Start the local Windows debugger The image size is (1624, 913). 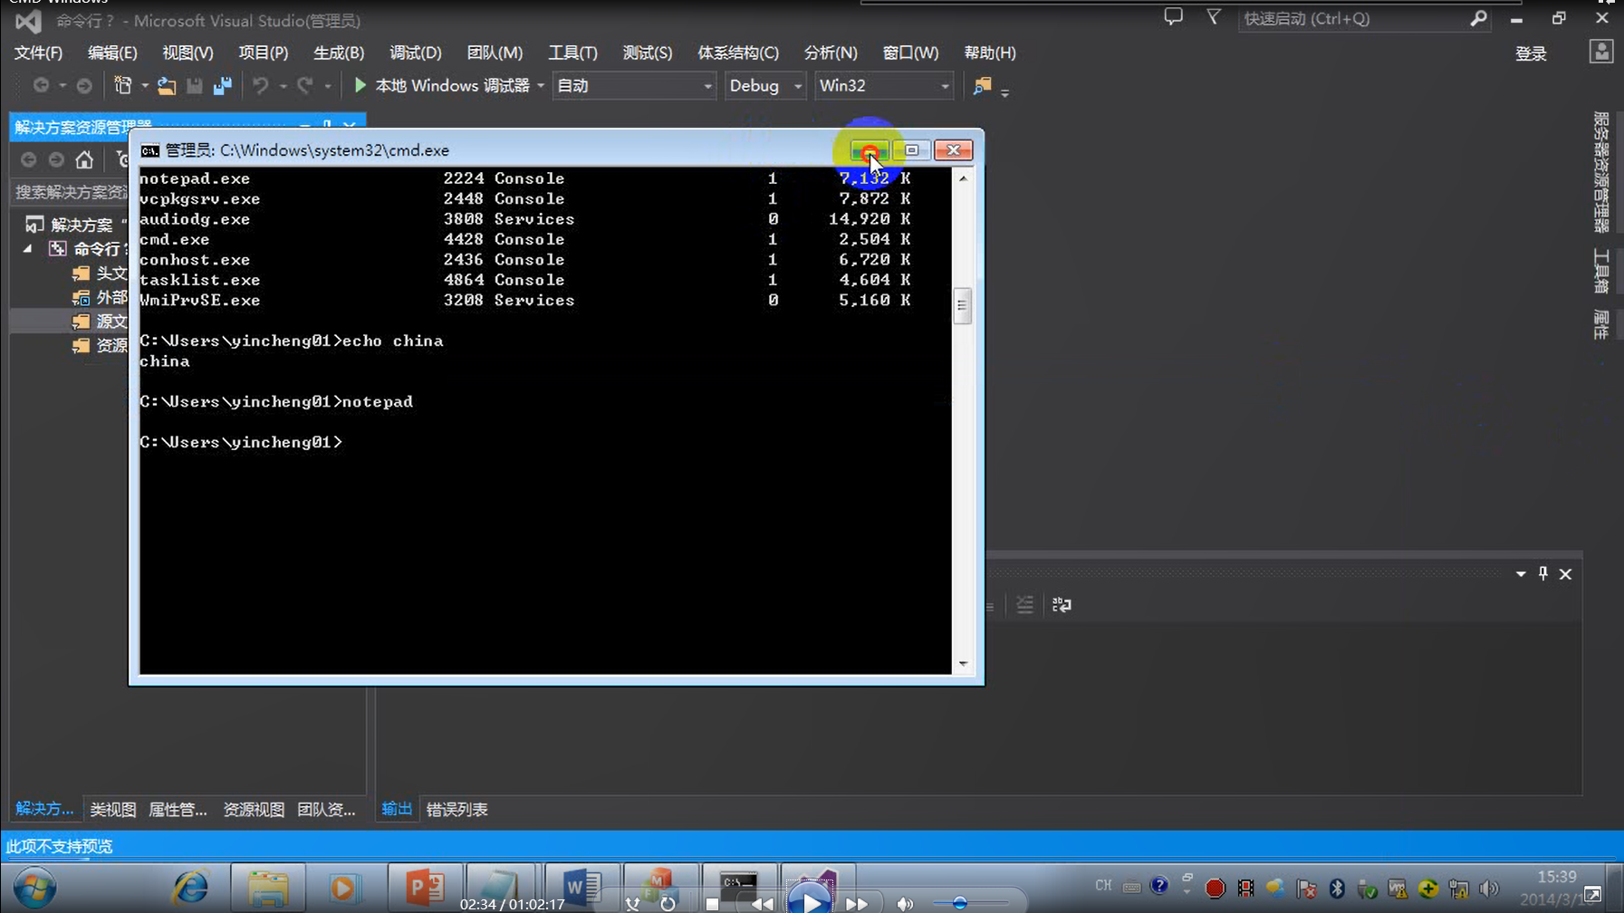click(441, 85)
